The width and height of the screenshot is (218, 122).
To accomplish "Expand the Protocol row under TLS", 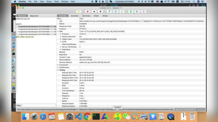I will [61, 34].
